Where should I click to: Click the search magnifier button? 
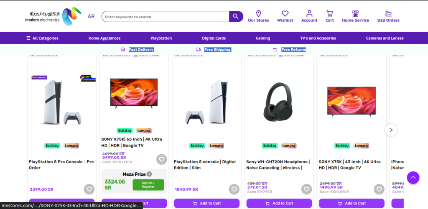click(236, 17)
